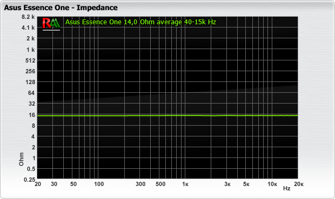Click the "10к" frequency axis label
The height and width of the screenshot is (199, 335).
point(272,184)
